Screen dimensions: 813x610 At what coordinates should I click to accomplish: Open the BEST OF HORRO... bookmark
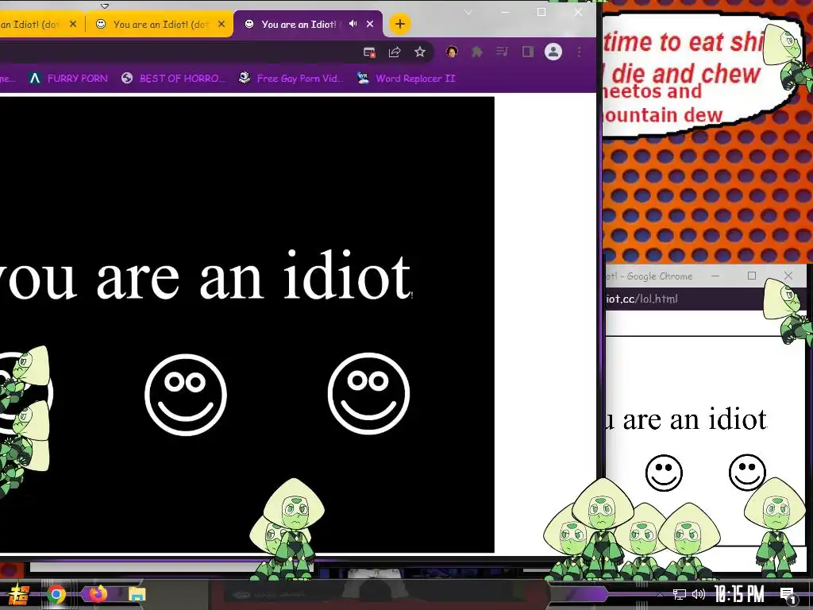pos(173,79)
